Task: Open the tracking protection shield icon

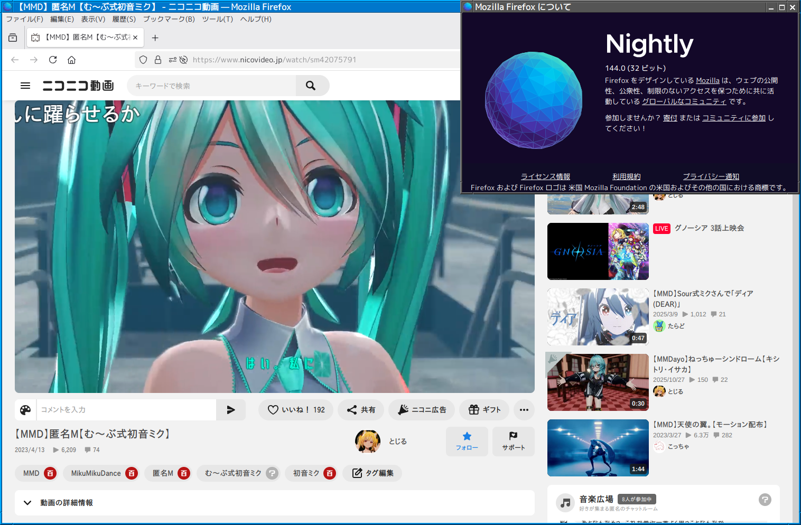Action: [143, 60]
